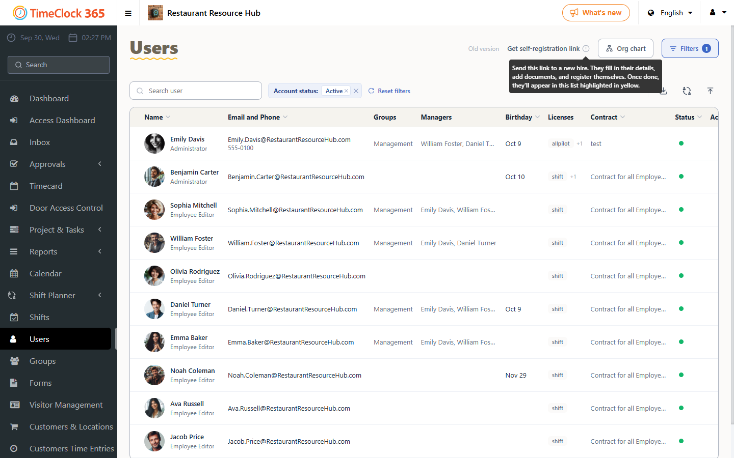Expand the Project & Tasks submenu

(x=100, y=230)
